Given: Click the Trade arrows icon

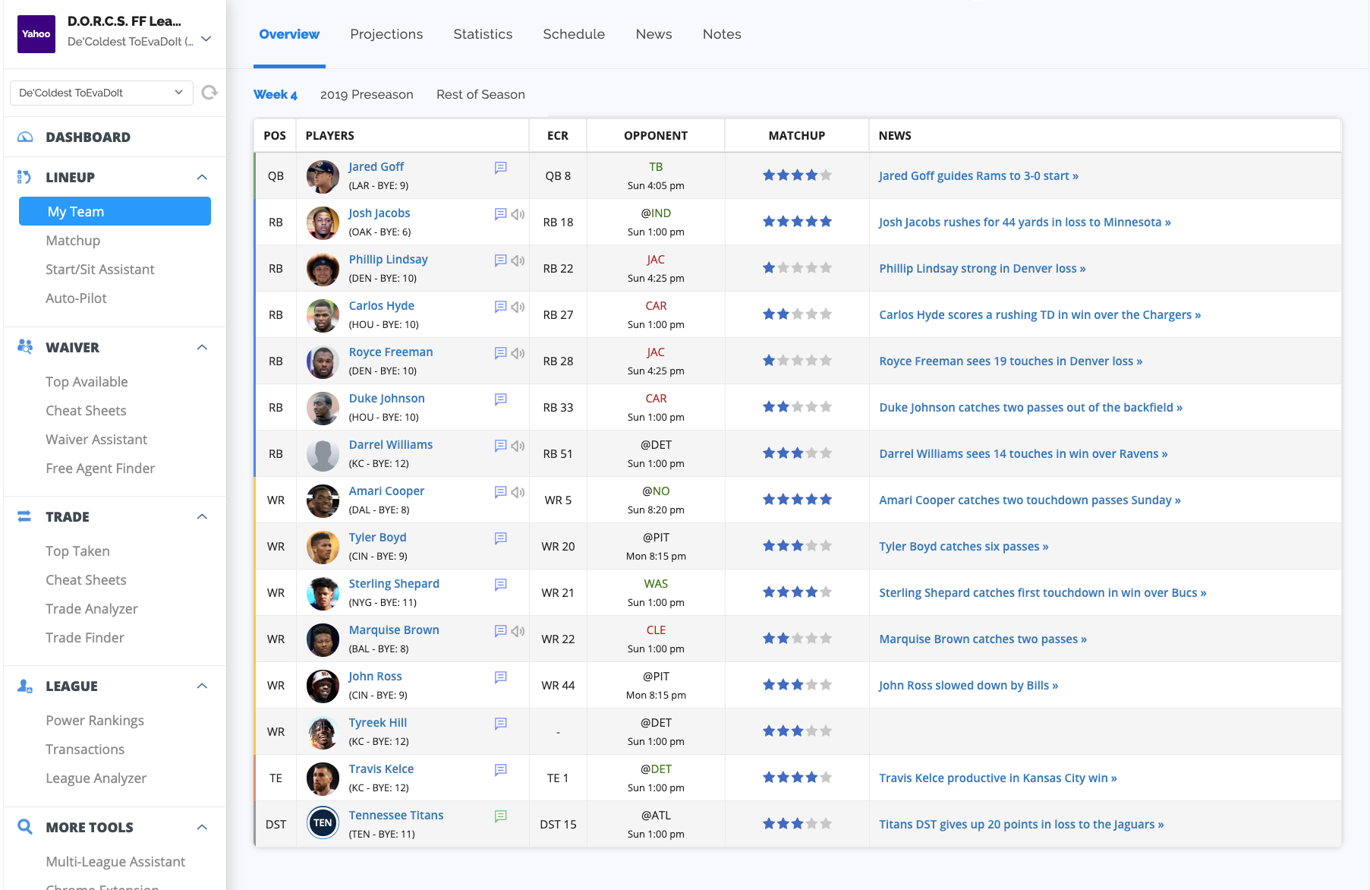Looking at the screenshot, I should pyautogui.click(x=24, y=516).
